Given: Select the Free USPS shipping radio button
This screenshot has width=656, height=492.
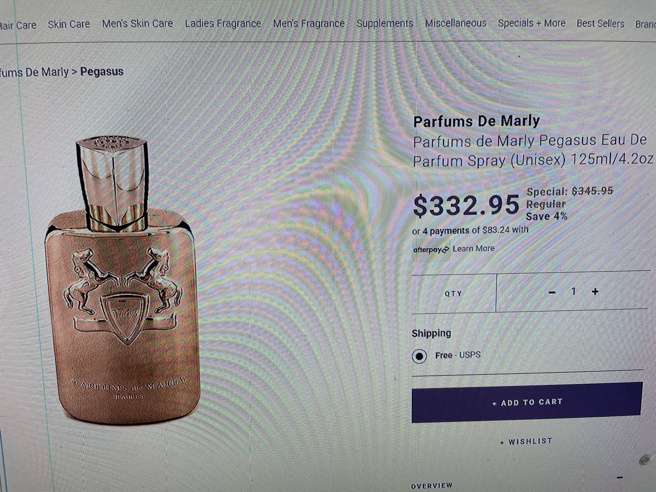Looking at the screenshot, I should [x=419, y=356].
